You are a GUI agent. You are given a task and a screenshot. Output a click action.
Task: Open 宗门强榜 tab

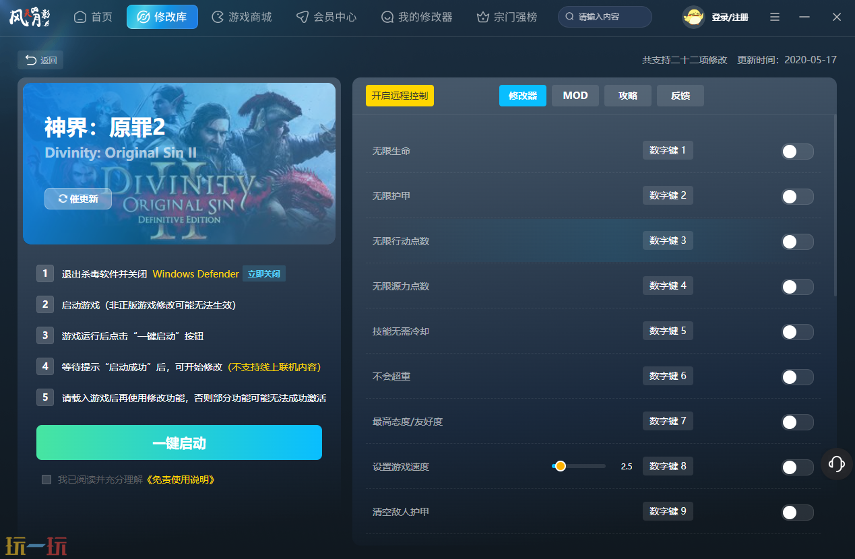coord(507,17)
